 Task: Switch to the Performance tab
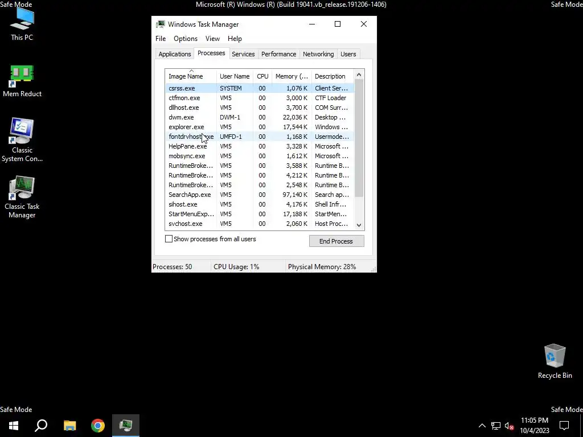point(278,54)
